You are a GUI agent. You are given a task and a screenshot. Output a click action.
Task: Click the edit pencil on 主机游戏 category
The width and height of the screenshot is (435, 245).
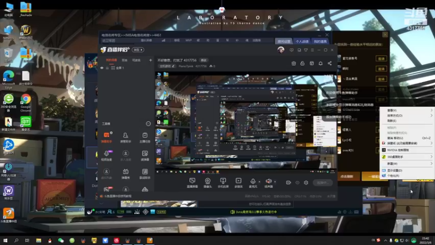click(x=173, y=66)
